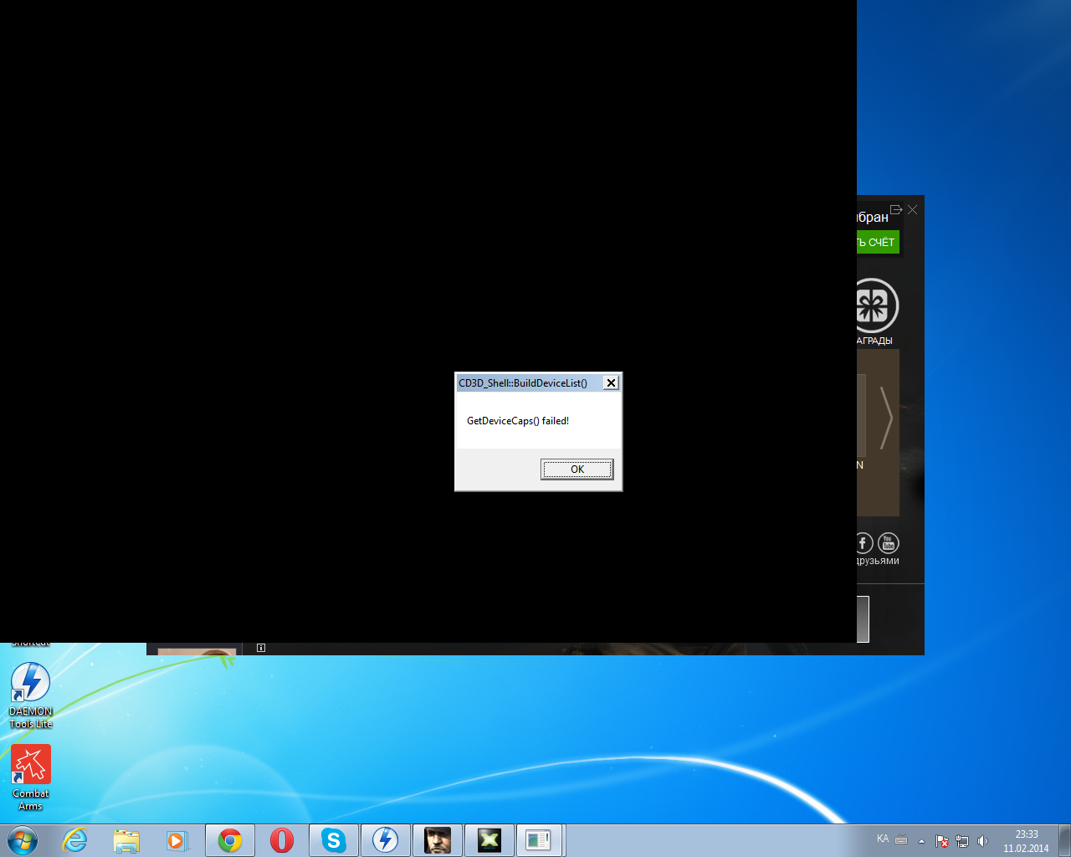The image size is (1071, 857).
Task: Click the green top-up account button
Action: click(878, 242)
